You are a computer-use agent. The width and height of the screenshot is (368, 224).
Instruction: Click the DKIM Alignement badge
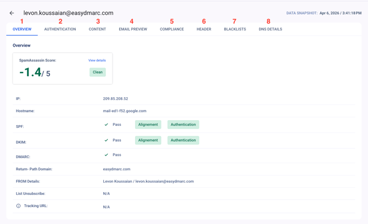click(x=148, y=141)
